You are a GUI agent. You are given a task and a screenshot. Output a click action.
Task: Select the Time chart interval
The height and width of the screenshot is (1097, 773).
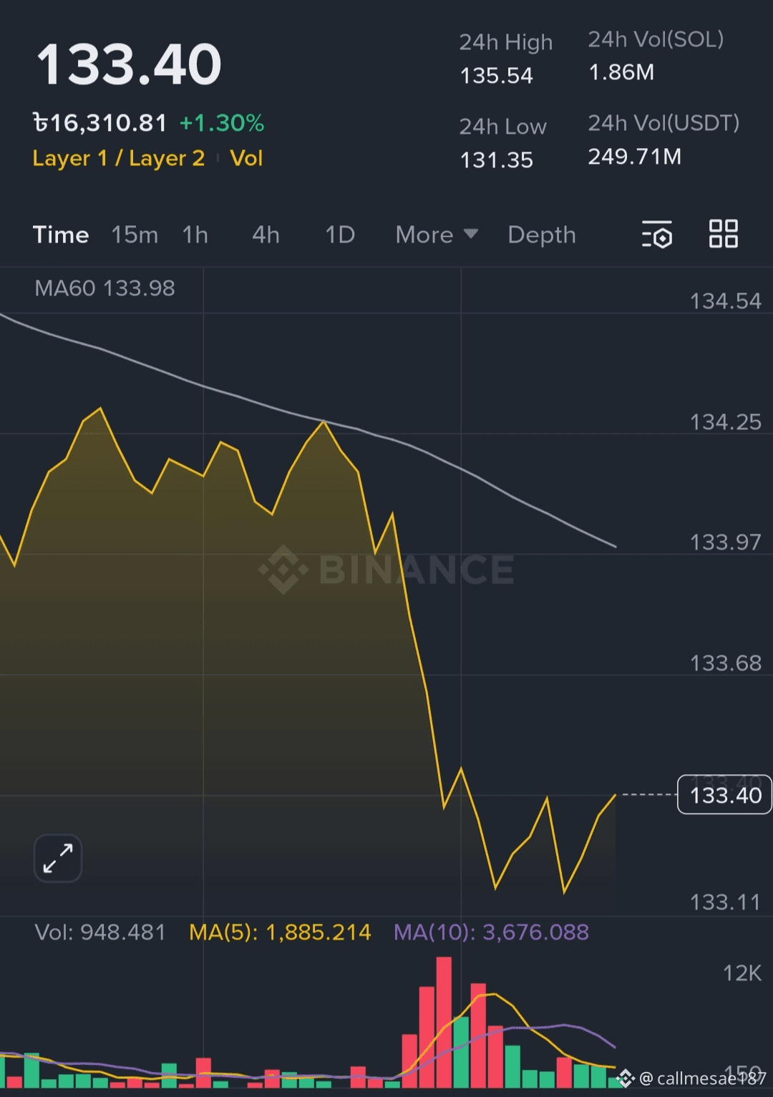coord(61,235)
